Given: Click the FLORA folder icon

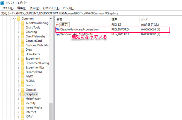Looking at the screenshot, I should 23,81.
